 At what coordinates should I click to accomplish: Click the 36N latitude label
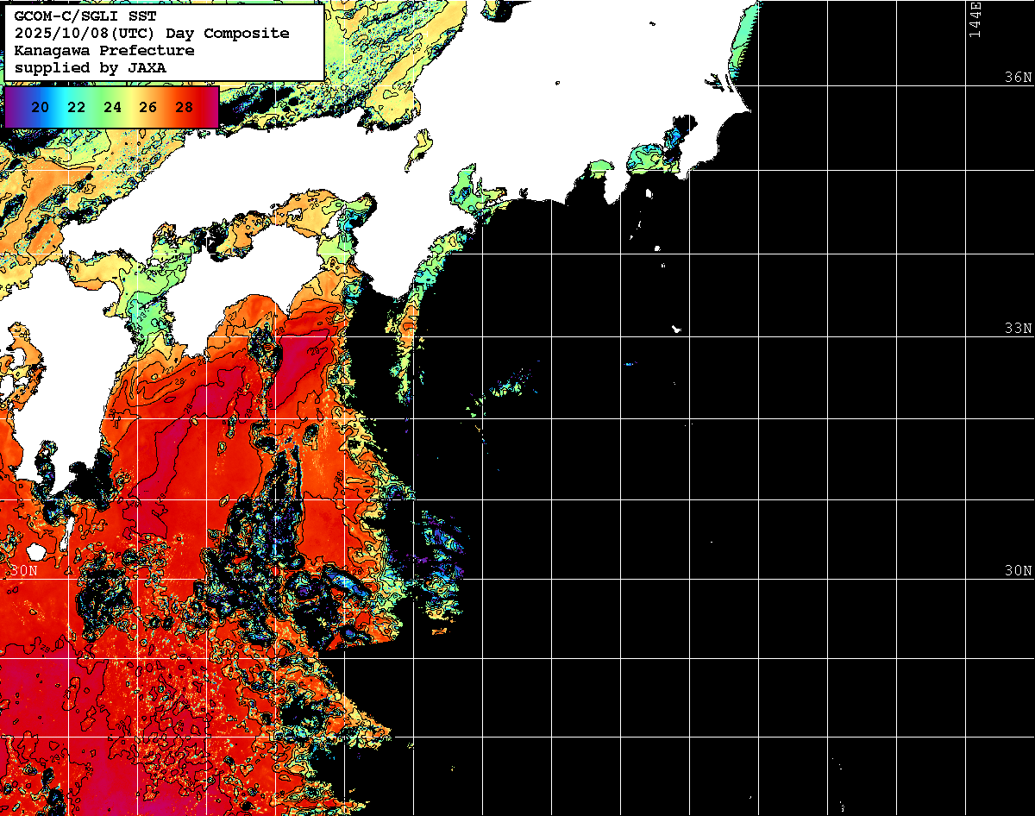pyautogui.click(x=1018, y=78)
